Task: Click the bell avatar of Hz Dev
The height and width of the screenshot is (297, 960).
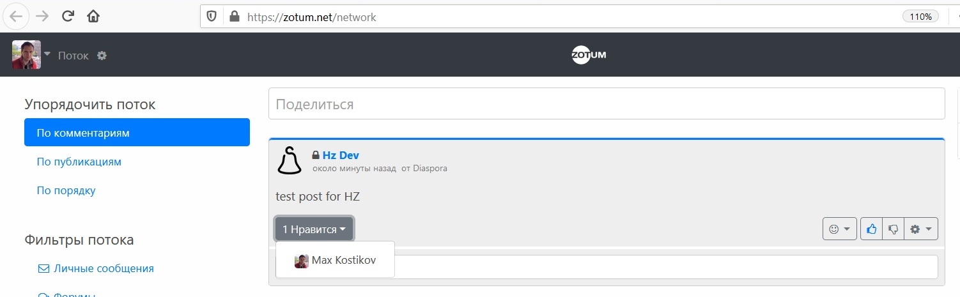Action: tap(290, 160)
